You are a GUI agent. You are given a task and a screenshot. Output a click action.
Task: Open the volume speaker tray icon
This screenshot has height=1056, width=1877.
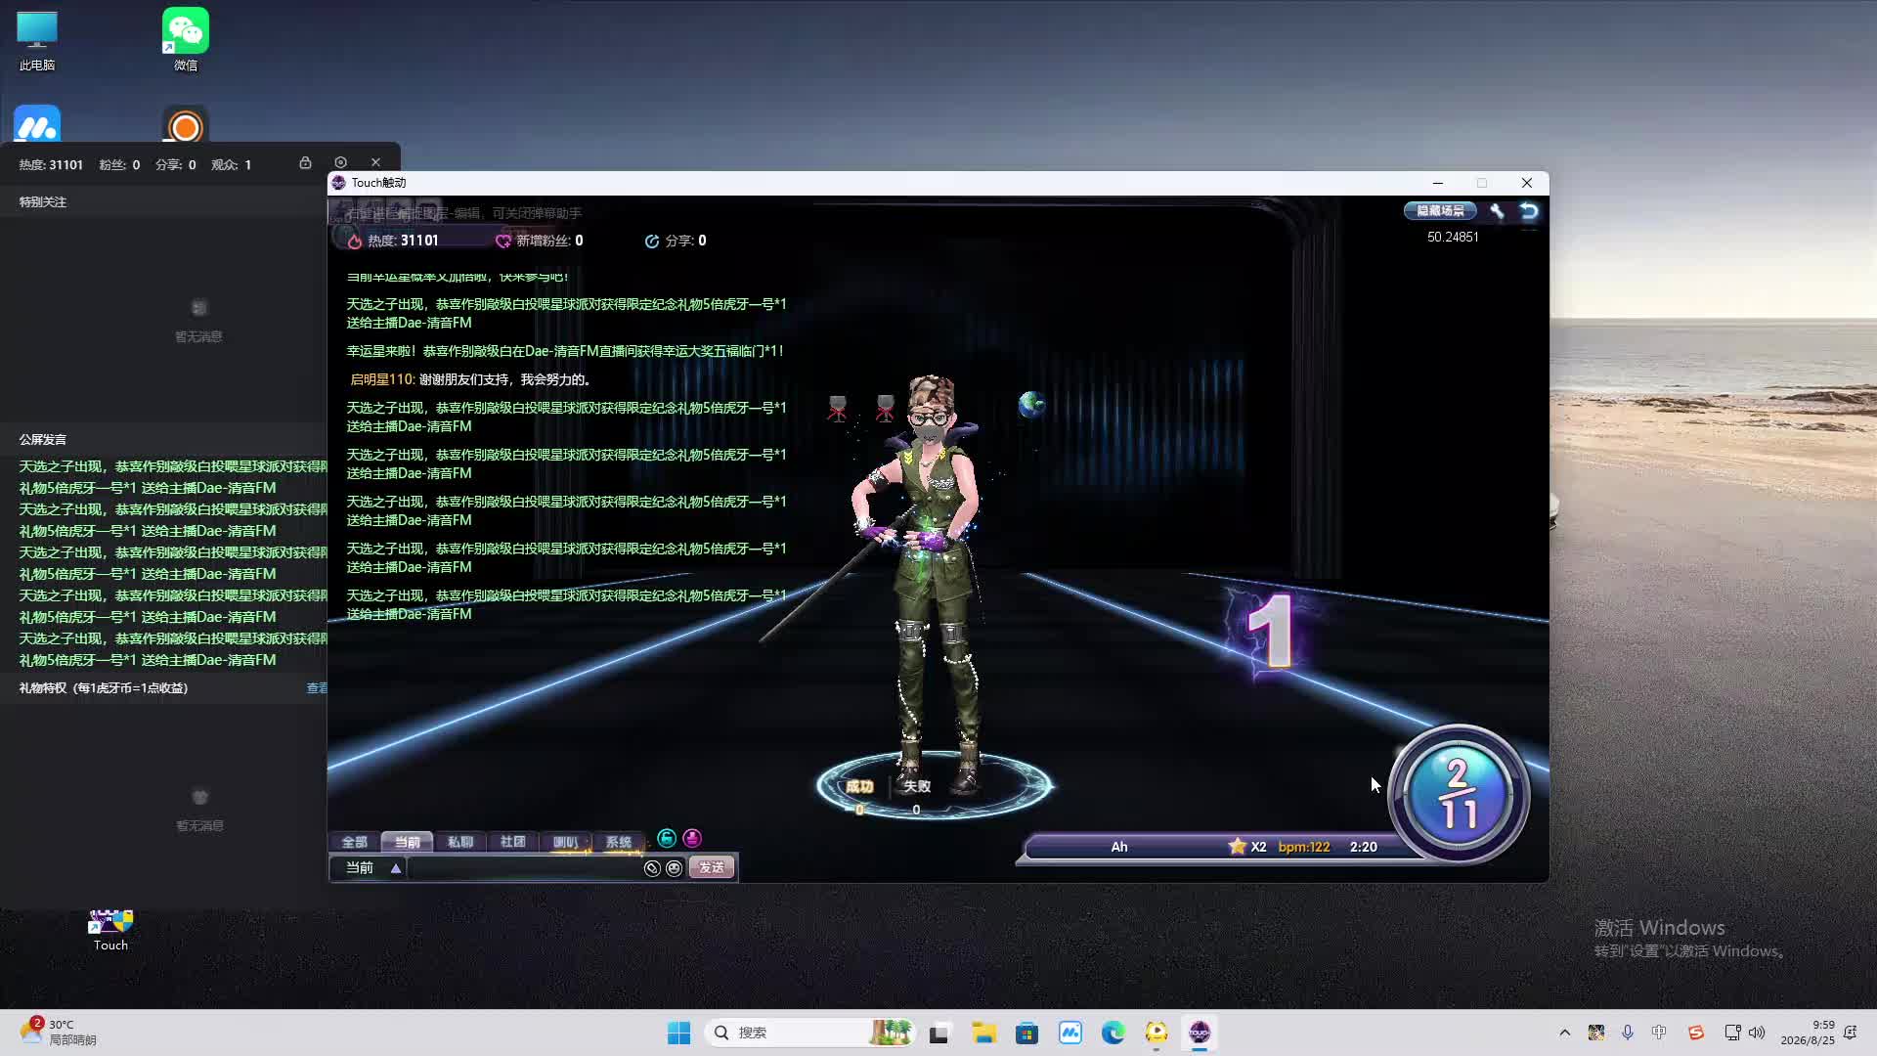point(1757,1033)
